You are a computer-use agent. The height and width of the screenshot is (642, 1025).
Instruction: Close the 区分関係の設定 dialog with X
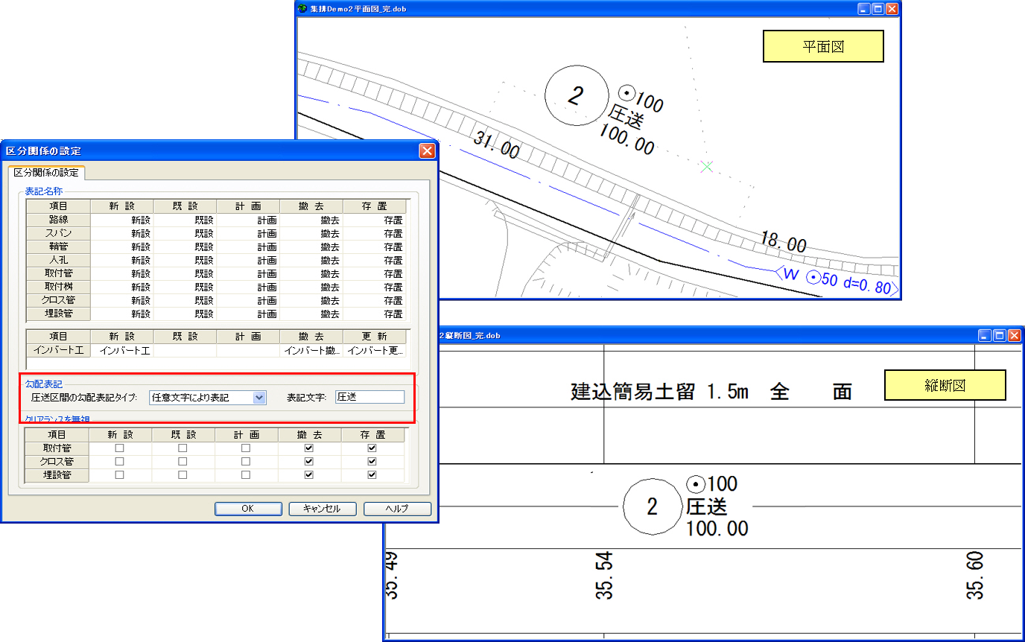tap(427, 151)
